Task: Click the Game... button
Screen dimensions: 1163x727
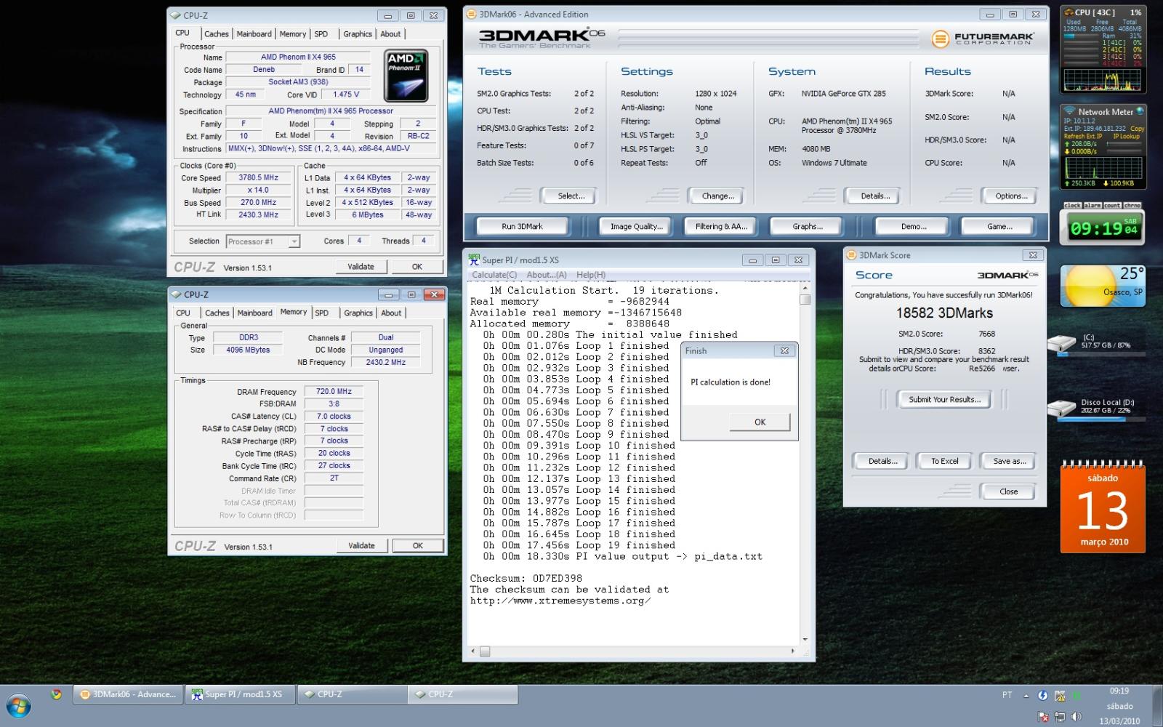Action: [x=999, y=226]
